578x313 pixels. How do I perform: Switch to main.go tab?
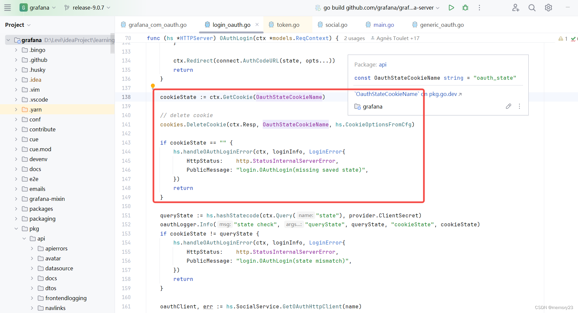click(x=380, y=25)
